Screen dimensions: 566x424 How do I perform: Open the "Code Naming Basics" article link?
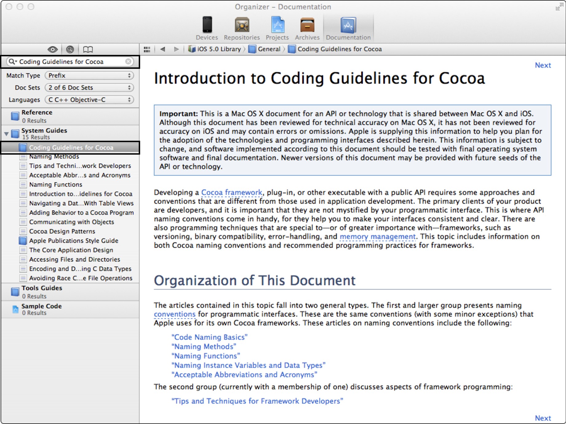pos(209,337)
